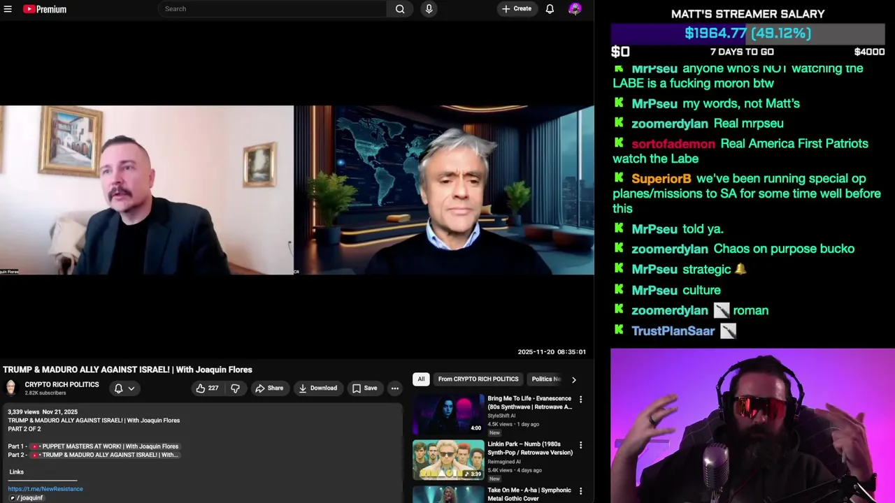Image resolution: width=895 pixels, height=503 pixels.
Task: Open the notifications bell in top bar
Action: pos(550,9)
